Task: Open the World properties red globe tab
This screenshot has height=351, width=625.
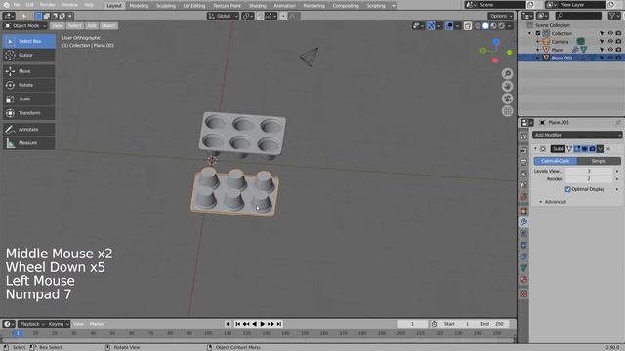Action: point(523,197)
